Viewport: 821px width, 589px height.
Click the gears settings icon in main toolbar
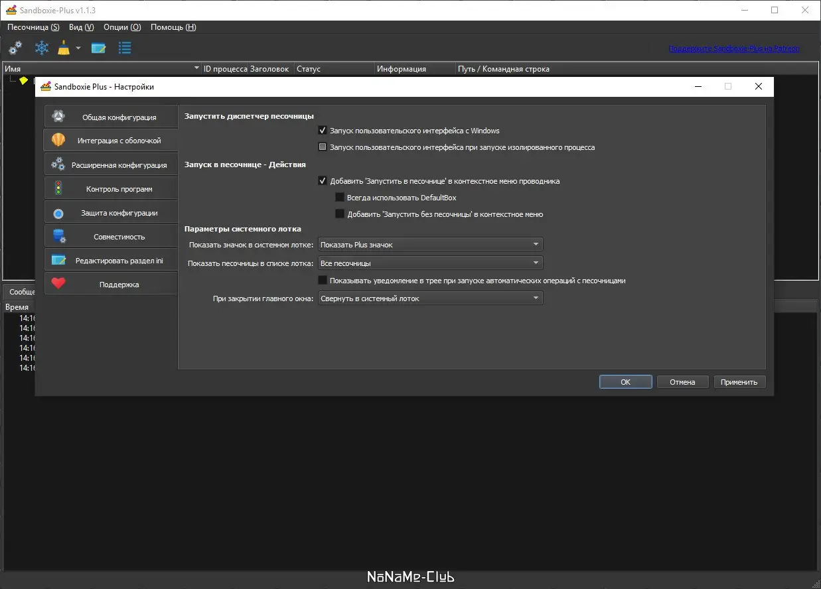click(x=15, y=48)
